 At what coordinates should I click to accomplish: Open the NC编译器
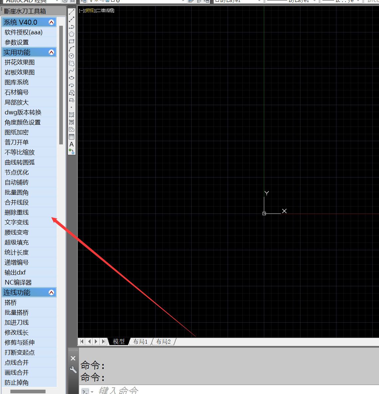coord(29,283)
